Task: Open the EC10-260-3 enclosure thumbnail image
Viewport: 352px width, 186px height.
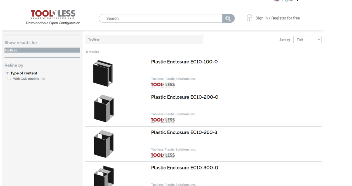Action: 103,144
